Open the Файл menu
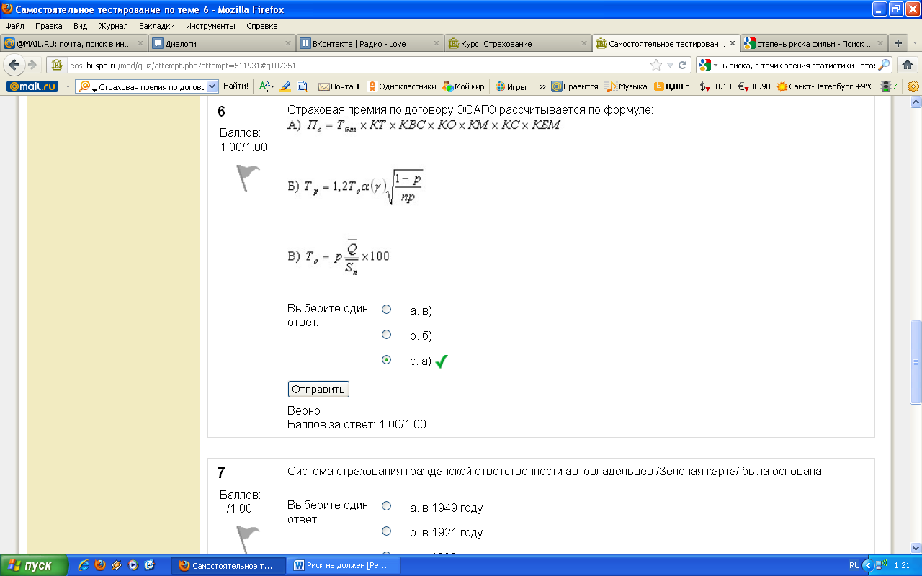The image size is (922, 576). point(14,26)
